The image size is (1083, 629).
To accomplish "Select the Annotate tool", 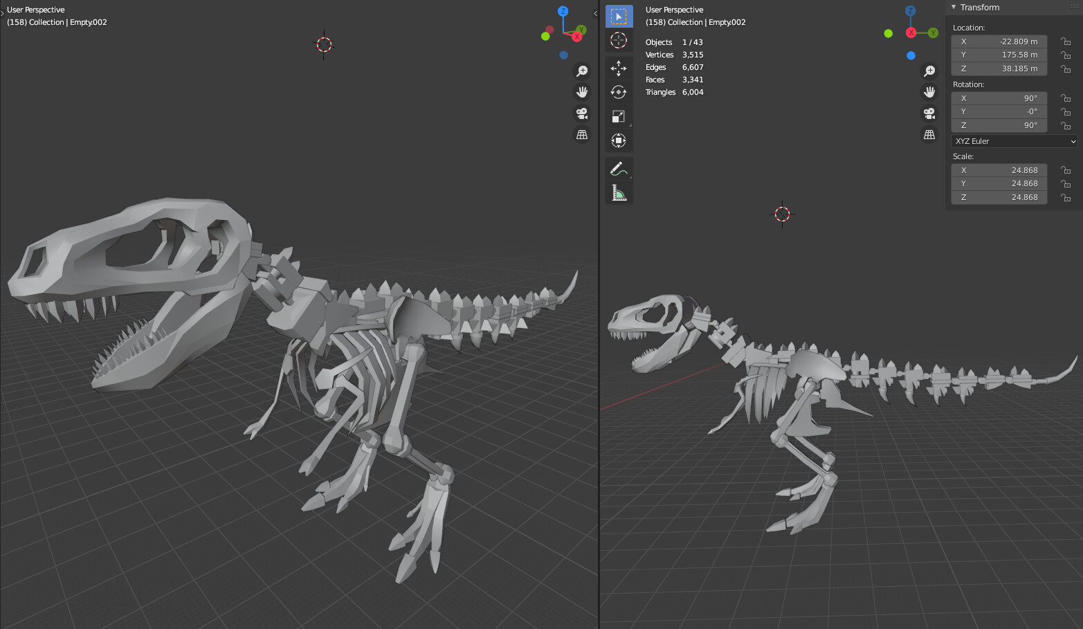I will click(x=619, y=168).
